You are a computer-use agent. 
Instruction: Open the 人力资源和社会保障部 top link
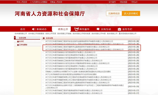[x=38, y=2]
